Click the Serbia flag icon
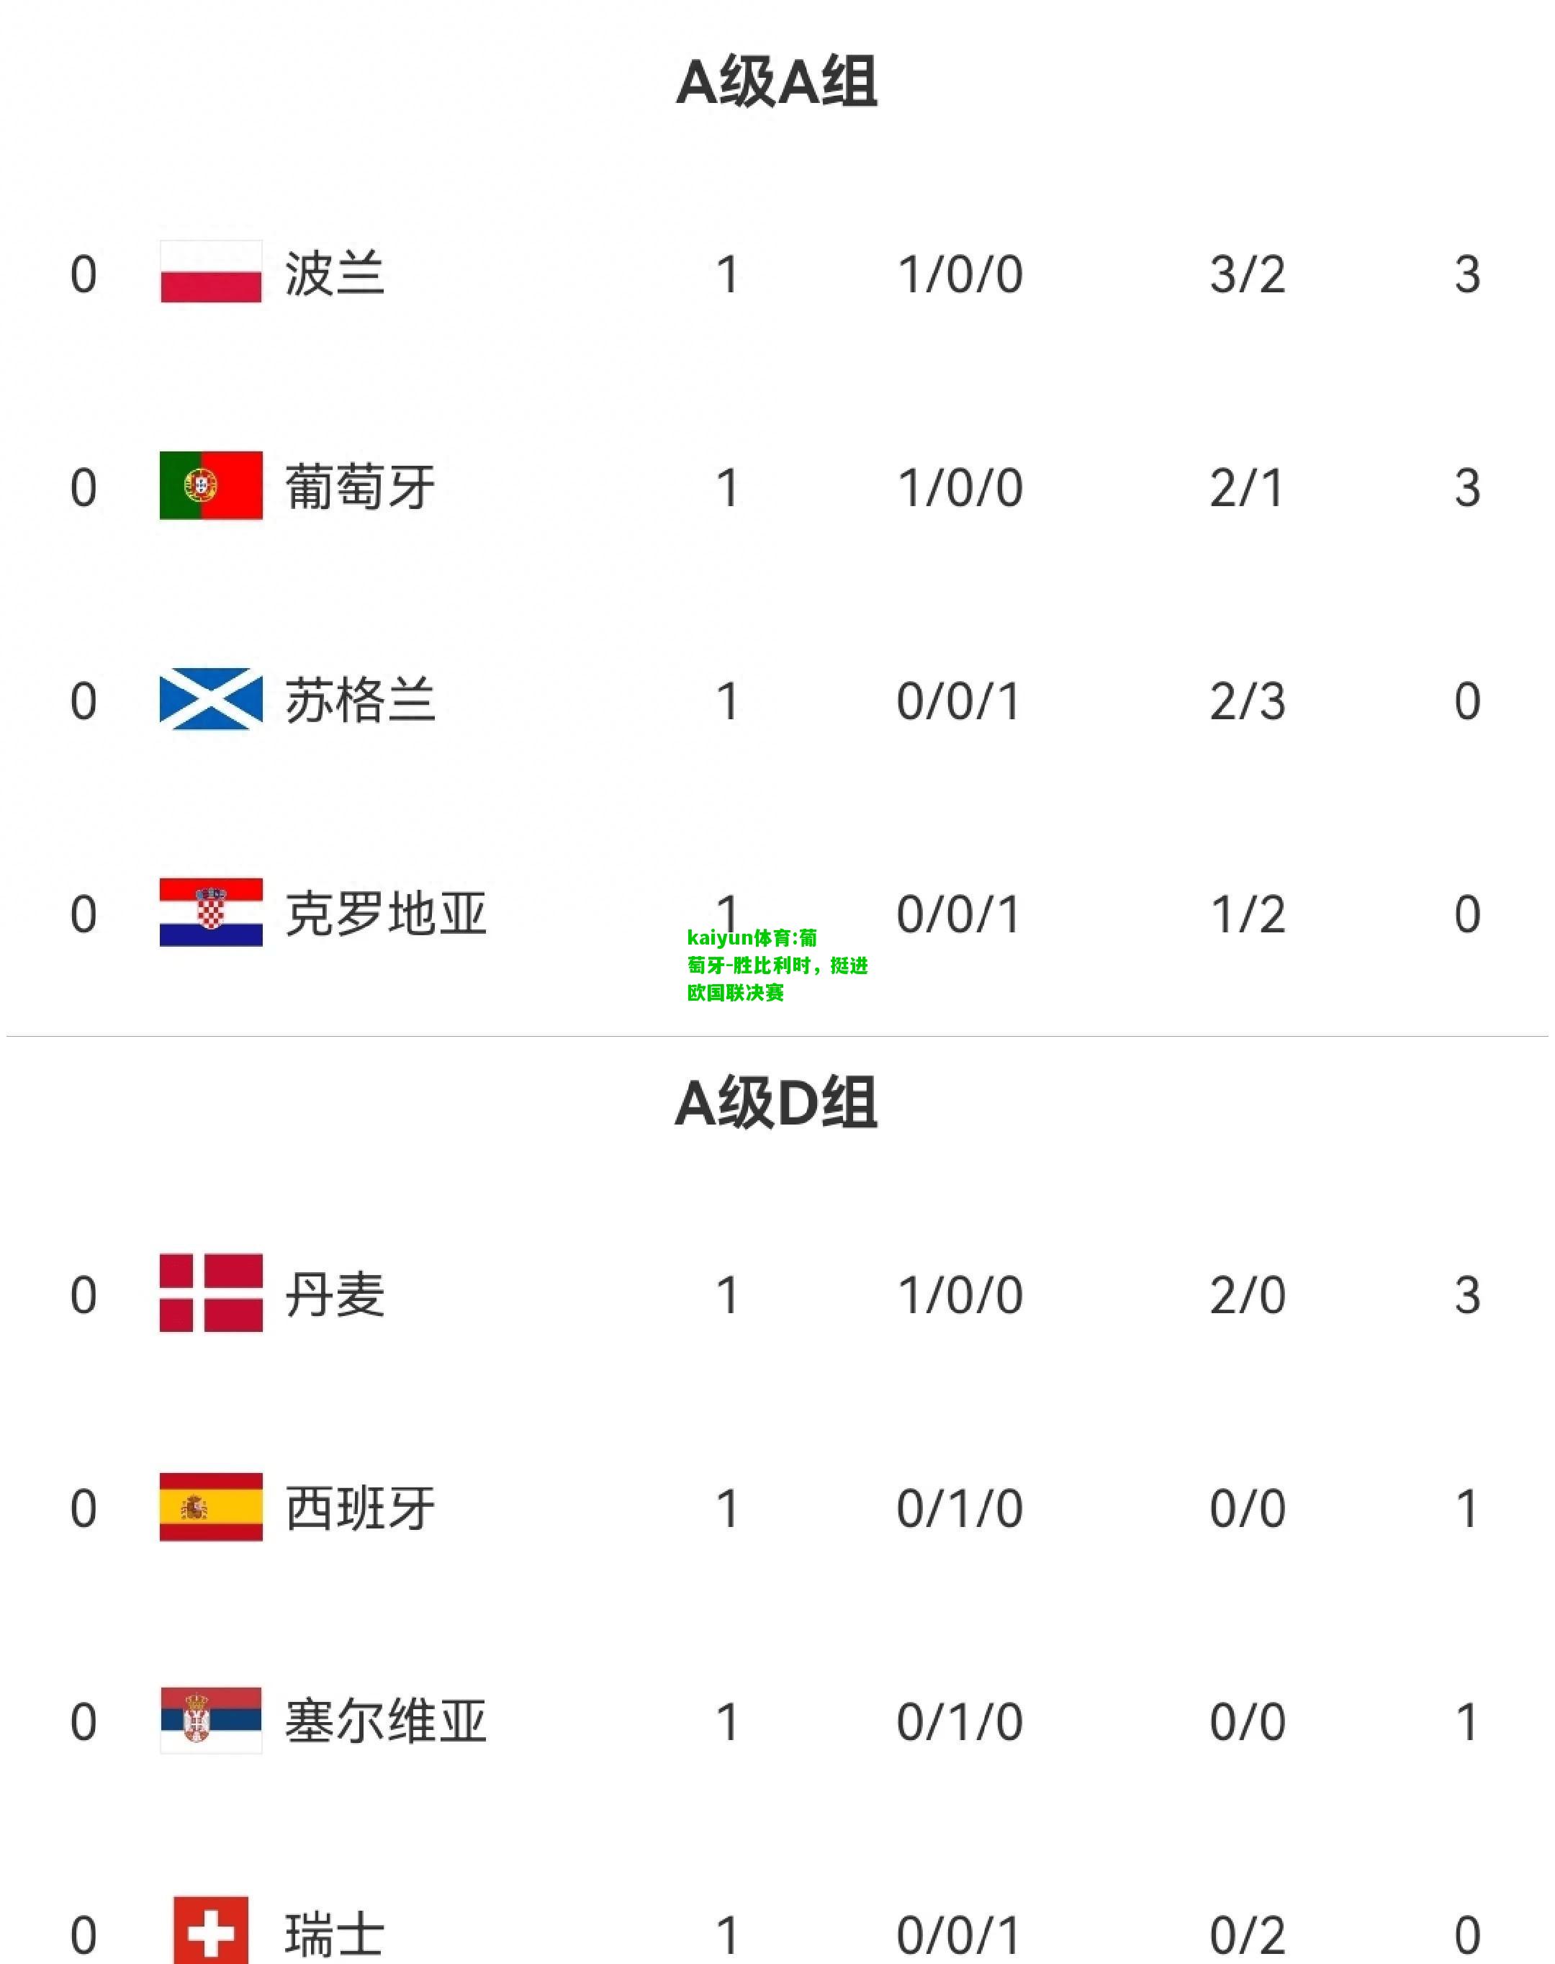 (211, 1720)
